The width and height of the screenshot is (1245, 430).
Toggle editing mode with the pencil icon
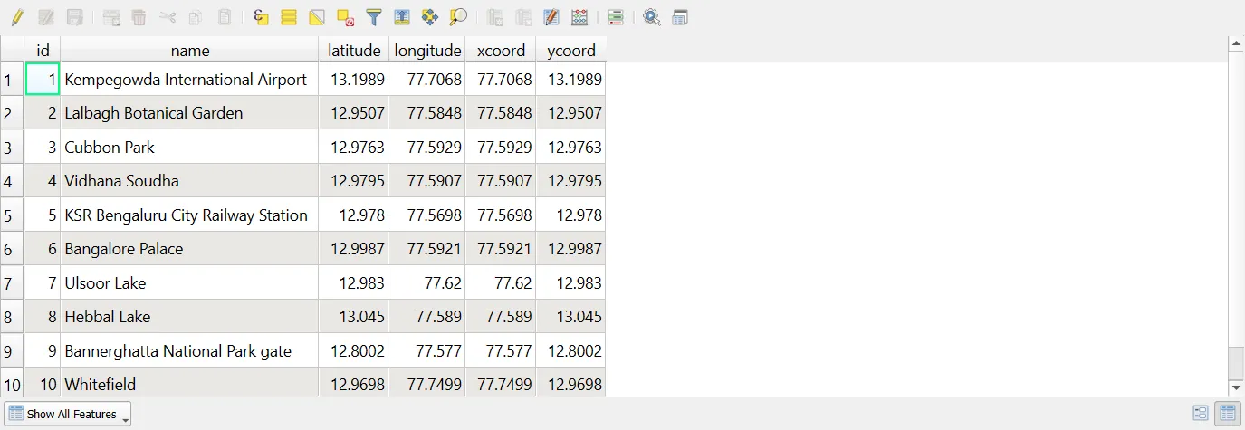17,17
